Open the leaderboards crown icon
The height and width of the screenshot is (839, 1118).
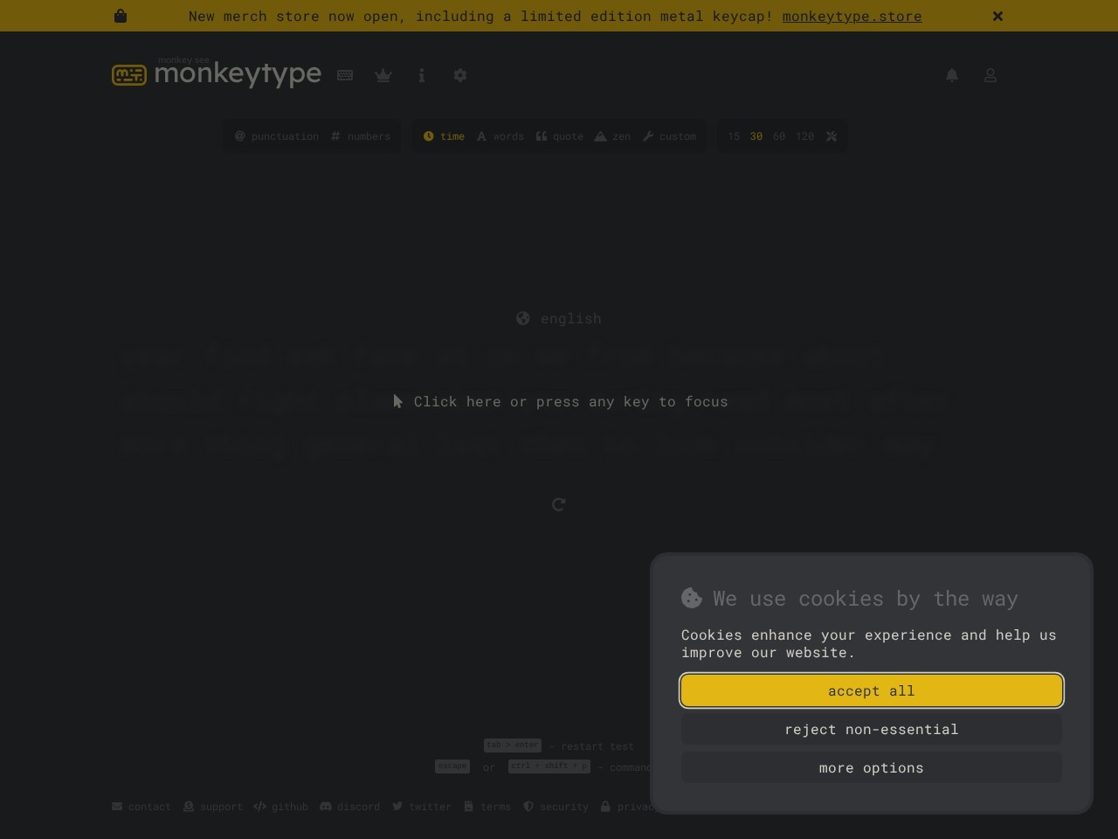click(x=383, y=75)
